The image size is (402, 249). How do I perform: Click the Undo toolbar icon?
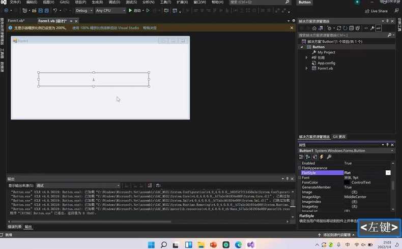(55, 11)
